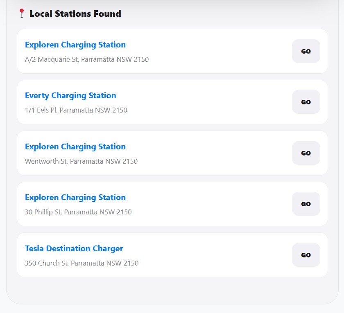Click the 1/1 Eels Pl address text
344x313 pixels.
pos(76,110)
